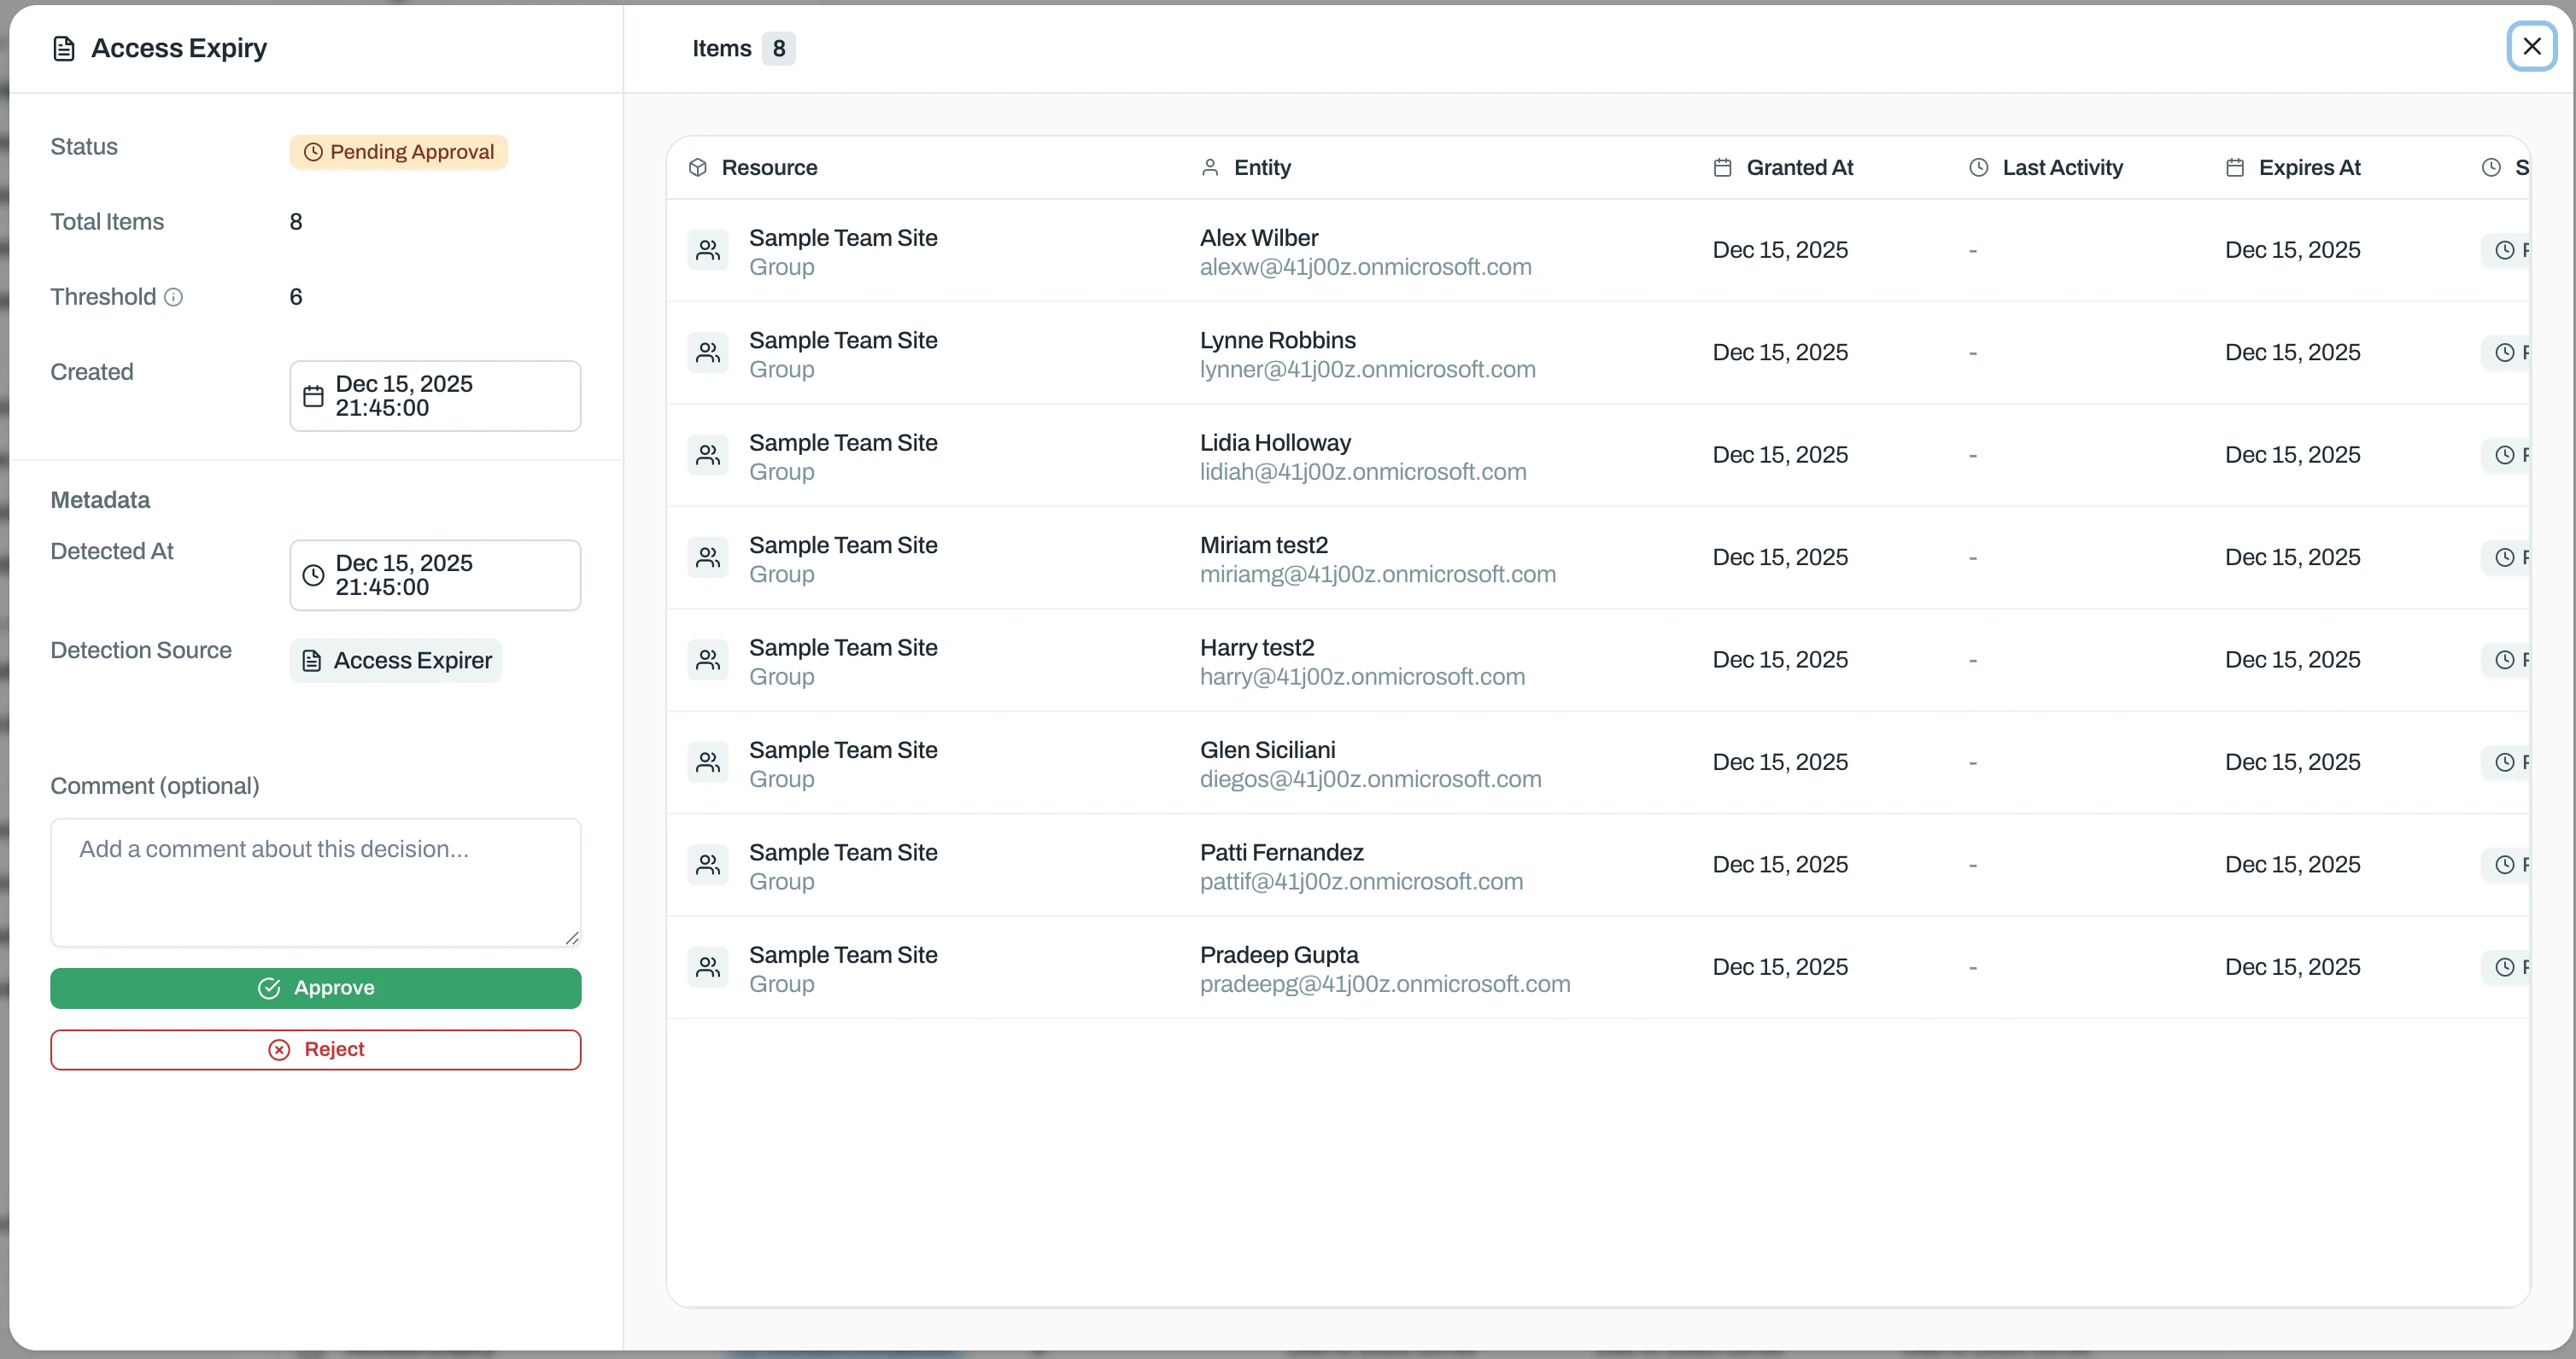Click the clock icon in Detected At field
This screenshot has width=2576, height=1359.
[313, 575]
